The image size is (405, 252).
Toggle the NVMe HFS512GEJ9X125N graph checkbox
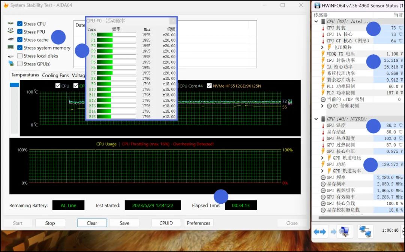click(x=209, y=86)
